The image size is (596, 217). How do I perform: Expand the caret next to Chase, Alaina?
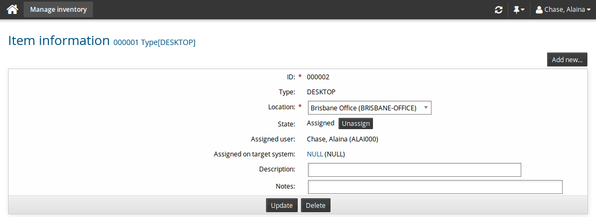588,10
